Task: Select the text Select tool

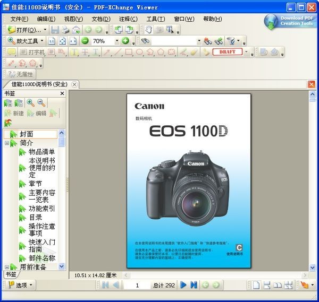Action: point(170,30)
